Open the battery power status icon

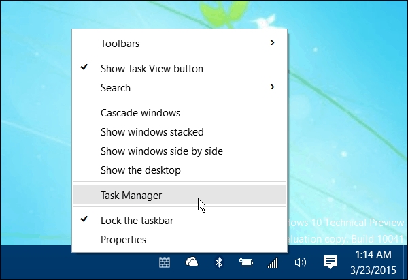[245, 262]
